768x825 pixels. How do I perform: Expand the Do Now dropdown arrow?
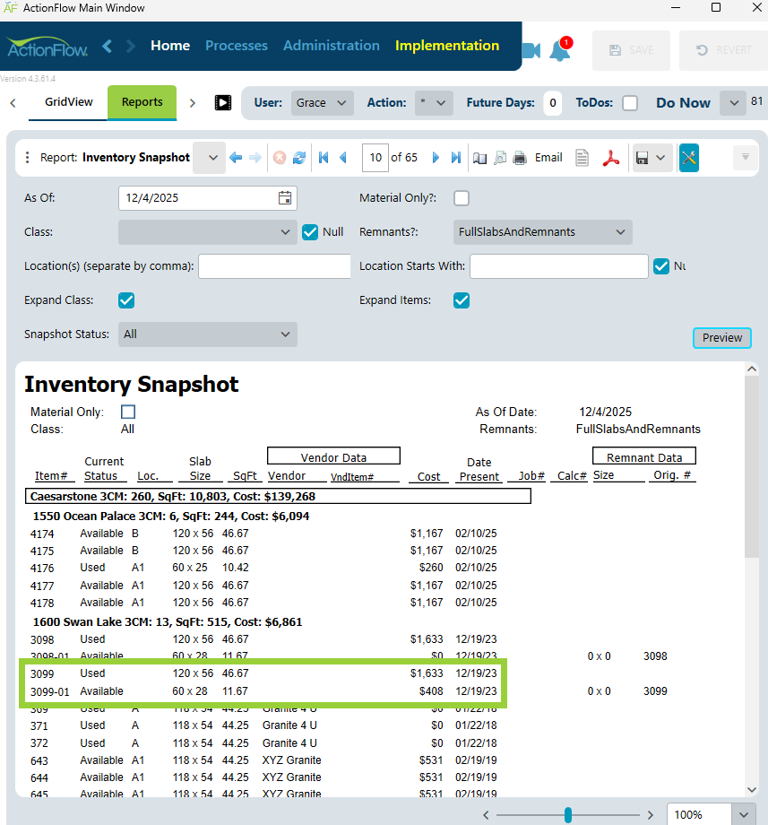(x=734, y=103)
